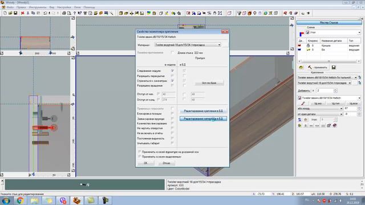Click the Open file folder icon

[10, 13]
